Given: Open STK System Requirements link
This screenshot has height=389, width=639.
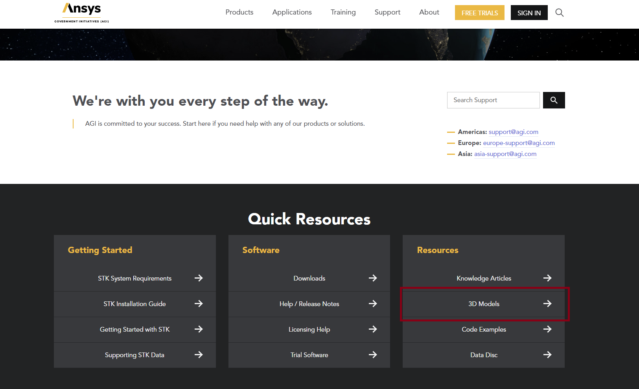Looking at the screenshot, I should coord(134,278).
